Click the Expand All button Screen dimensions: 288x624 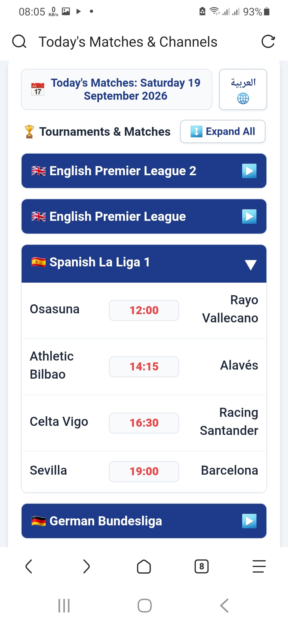[223, 131]
